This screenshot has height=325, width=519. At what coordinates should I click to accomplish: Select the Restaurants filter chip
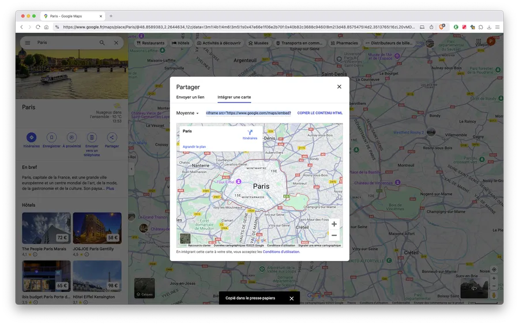[x=151, y=43]
